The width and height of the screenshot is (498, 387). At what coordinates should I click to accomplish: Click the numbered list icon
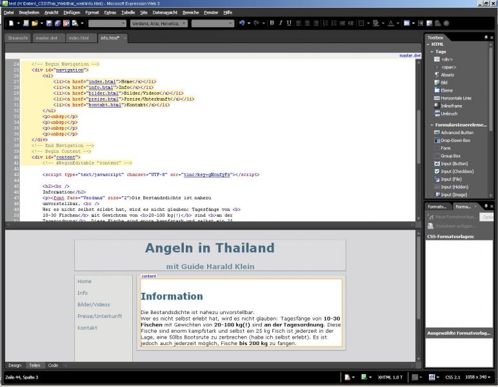pyautogui.click(x=326, y=23)
